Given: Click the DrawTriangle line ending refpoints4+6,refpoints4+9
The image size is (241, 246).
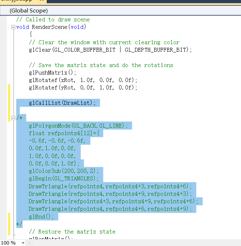Looking at the screenshot, I should (110, 209).
